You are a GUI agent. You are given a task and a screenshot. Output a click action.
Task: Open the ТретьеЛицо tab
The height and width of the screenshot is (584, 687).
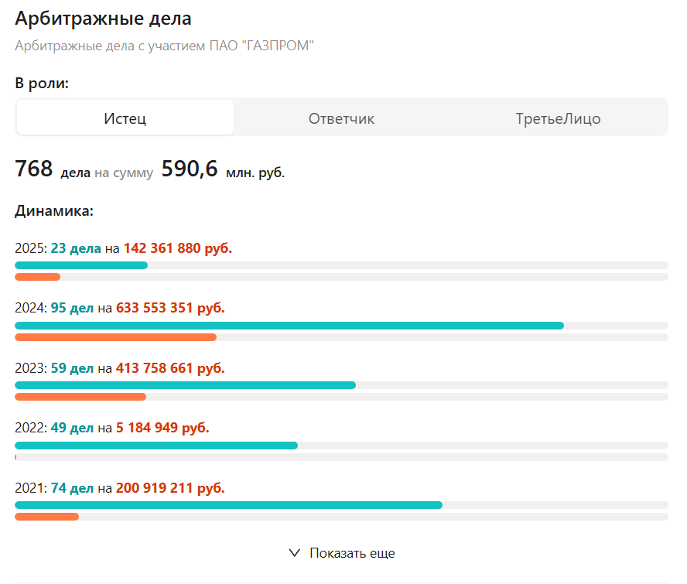[558, 118]
